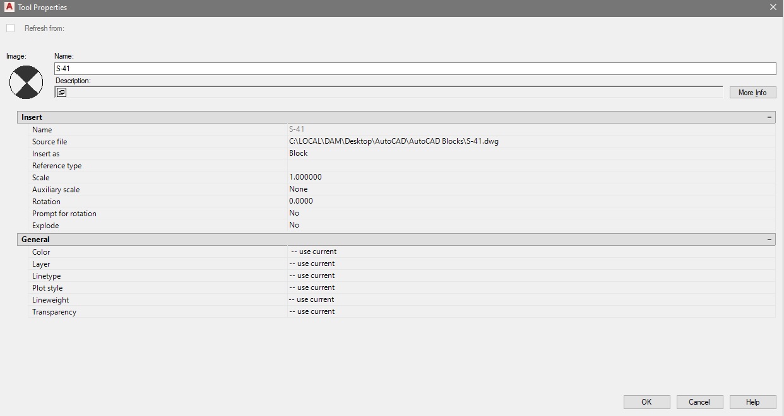784x416 pixels.
Task: Click the Insert as value Block
Action: [x=299, y=153]
